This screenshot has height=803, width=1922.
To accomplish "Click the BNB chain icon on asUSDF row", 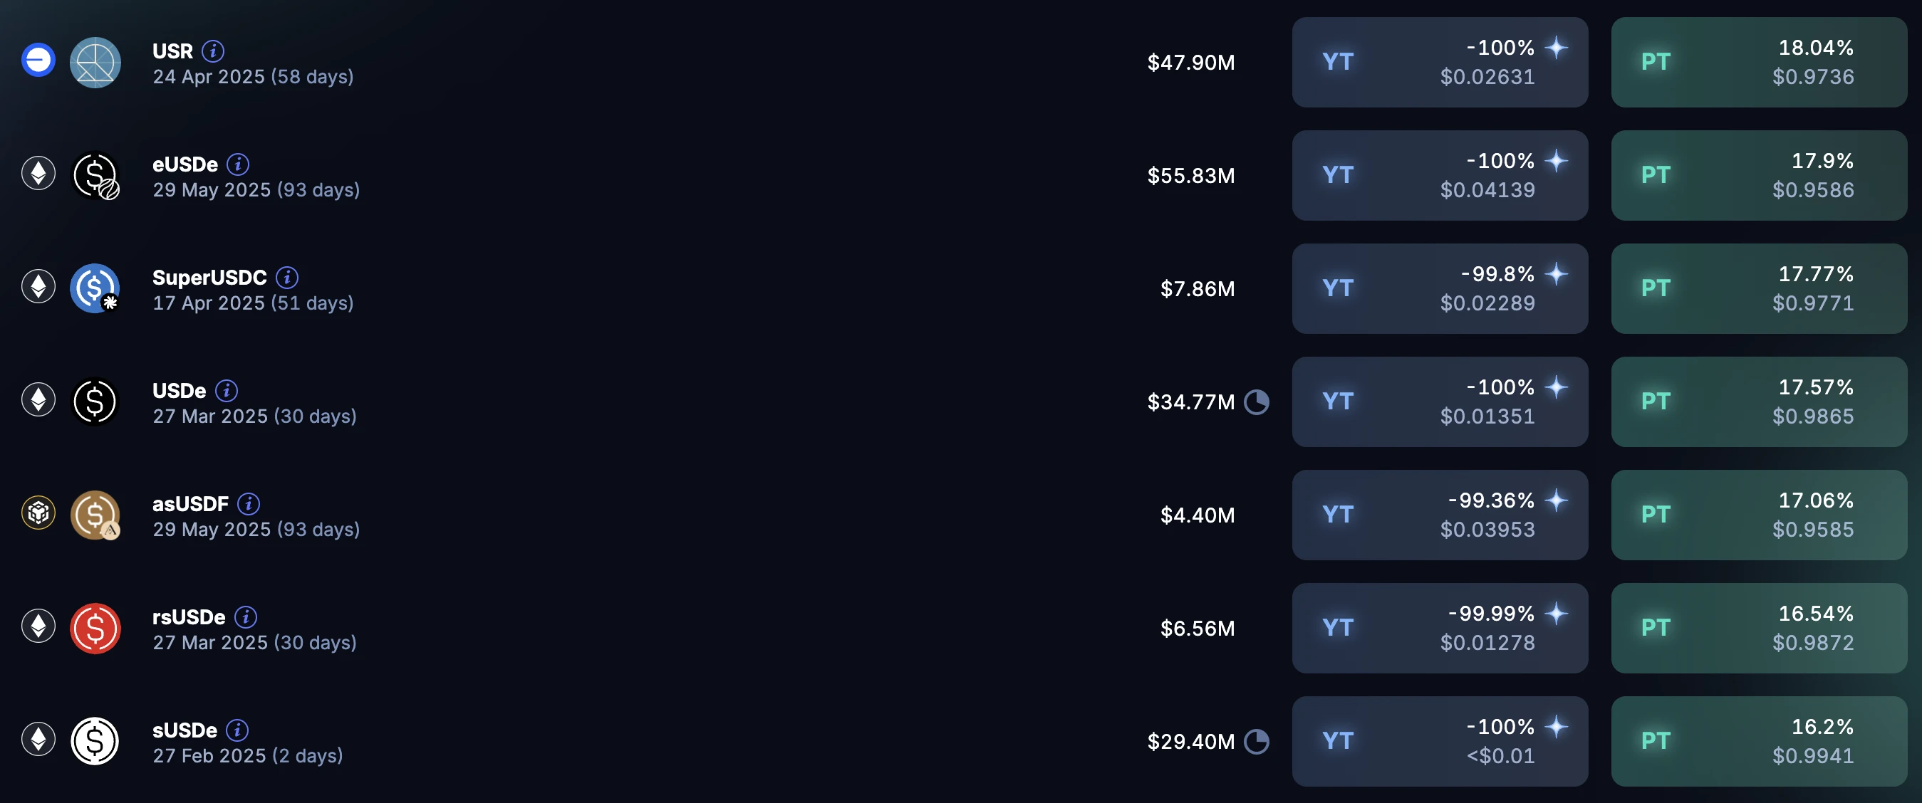I will click(38, 513).
